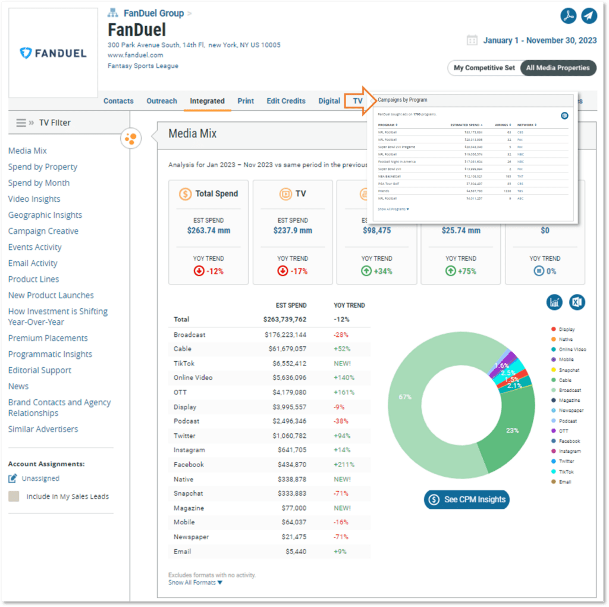The height and width of the screenshot is (607, 609).
Task: Click the See CPM Insights button
Action: (466, 499)
